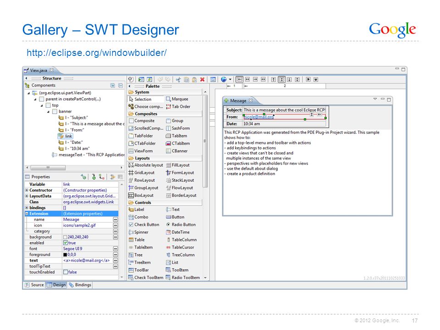Collapse the System palette category

coord(165,92)
